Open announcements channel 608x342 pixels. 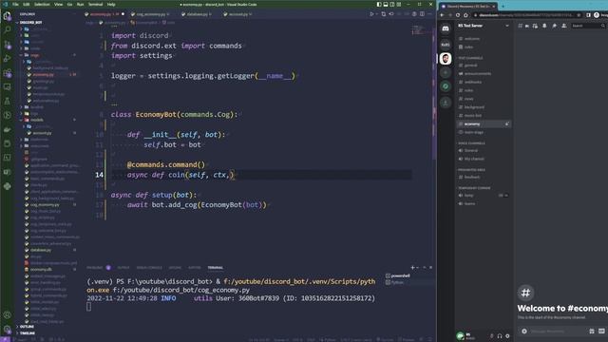point(478,74)
